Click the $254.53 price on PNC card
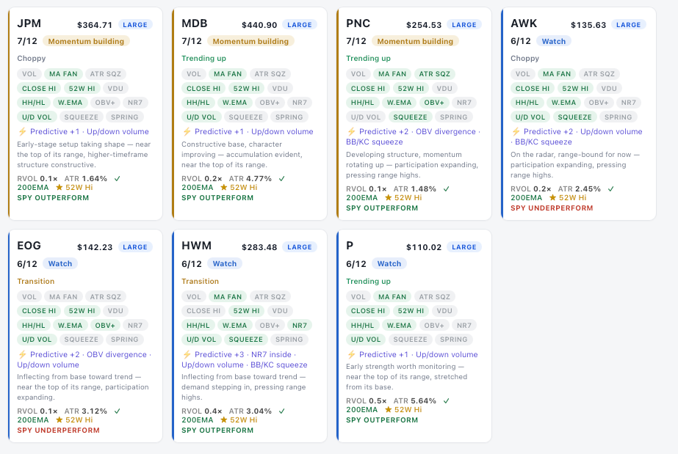The width and height of the screenshot is (678, 454). point(424,25)
